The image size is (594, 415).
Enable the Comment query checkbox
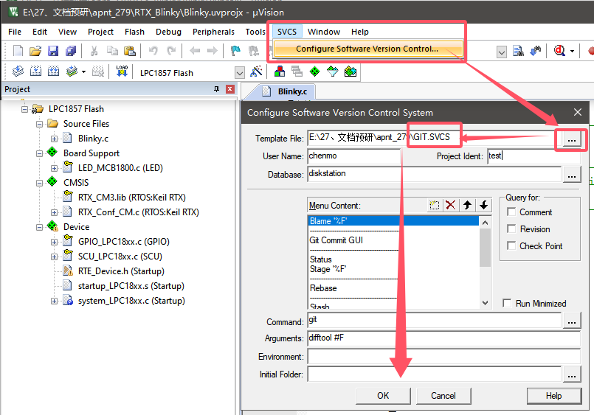[x=511, y=212]
